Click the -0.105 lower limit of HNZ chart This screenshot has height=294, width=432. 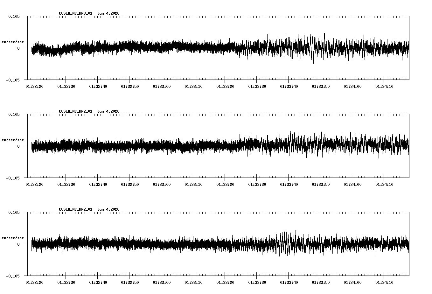tap(13, 276)
